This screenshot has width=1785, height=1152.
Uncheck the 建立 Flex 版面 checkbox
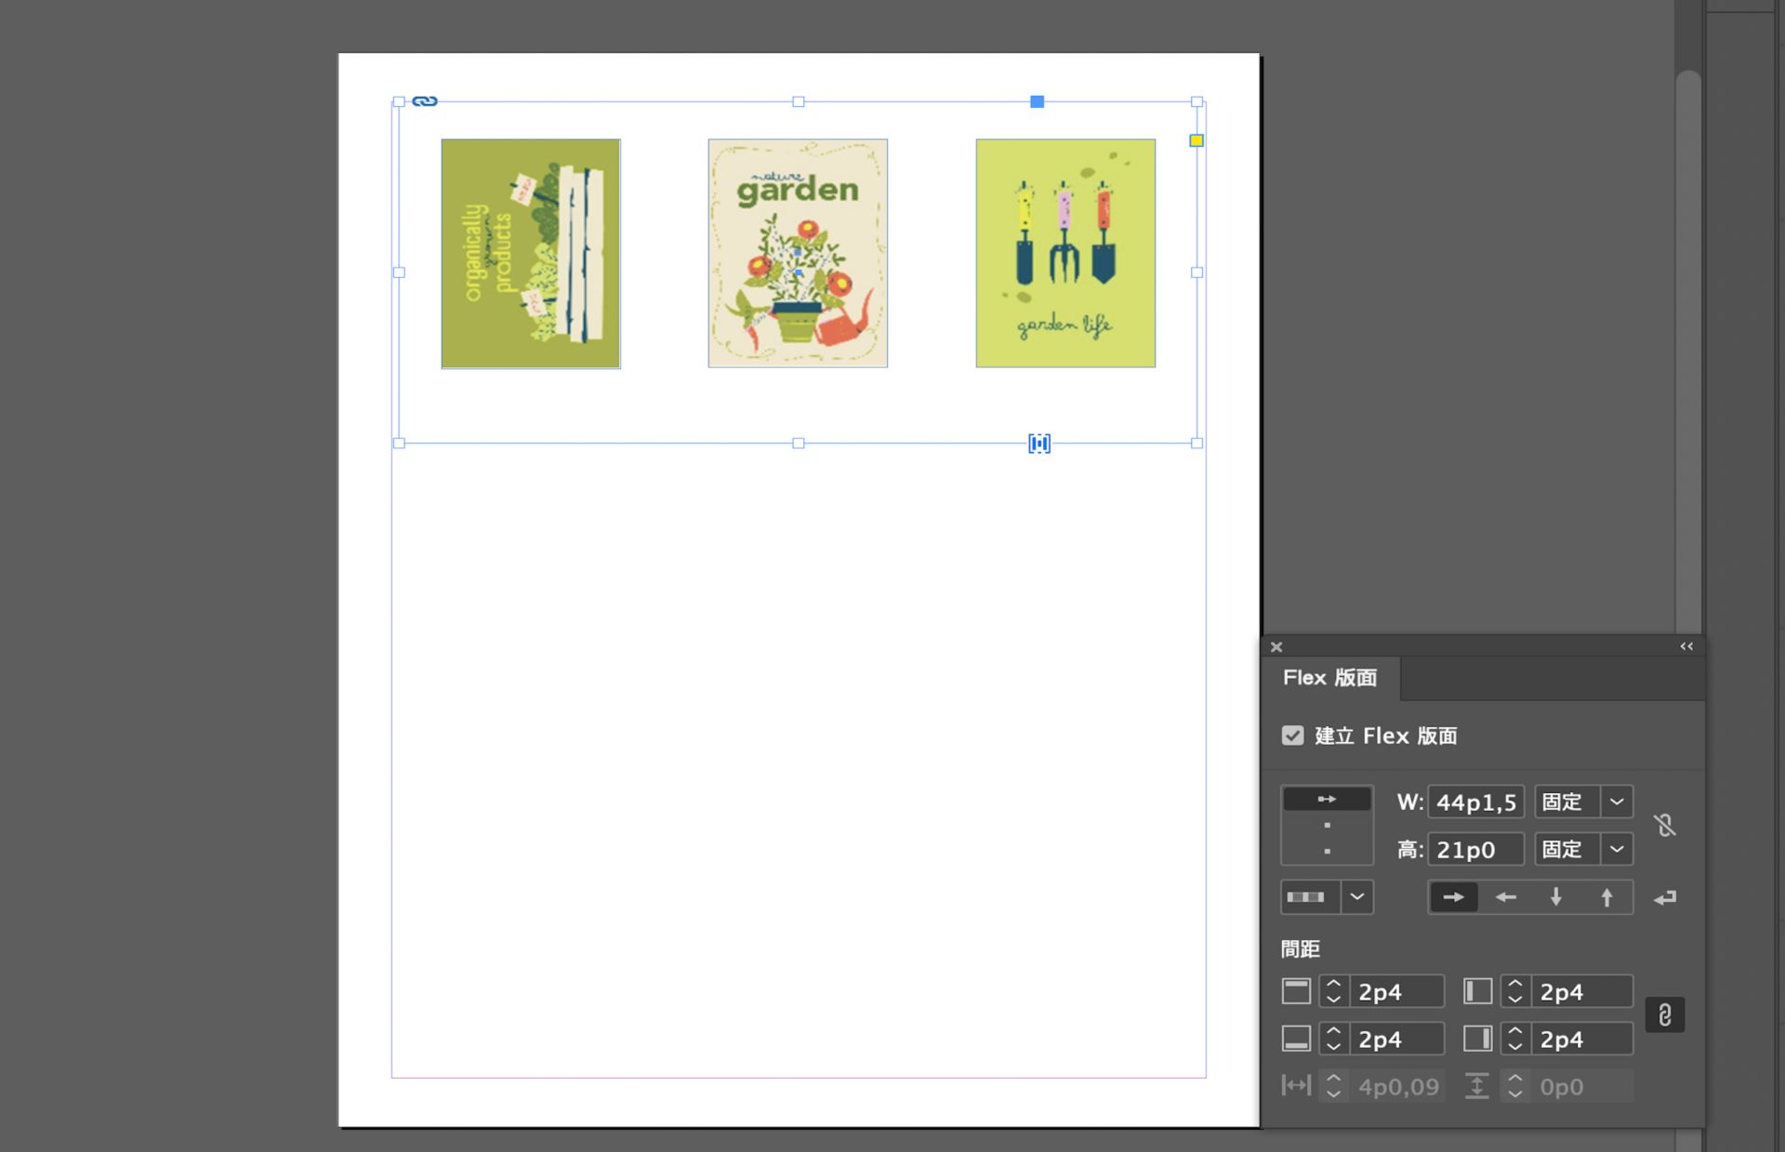[x=1292, y=735]
